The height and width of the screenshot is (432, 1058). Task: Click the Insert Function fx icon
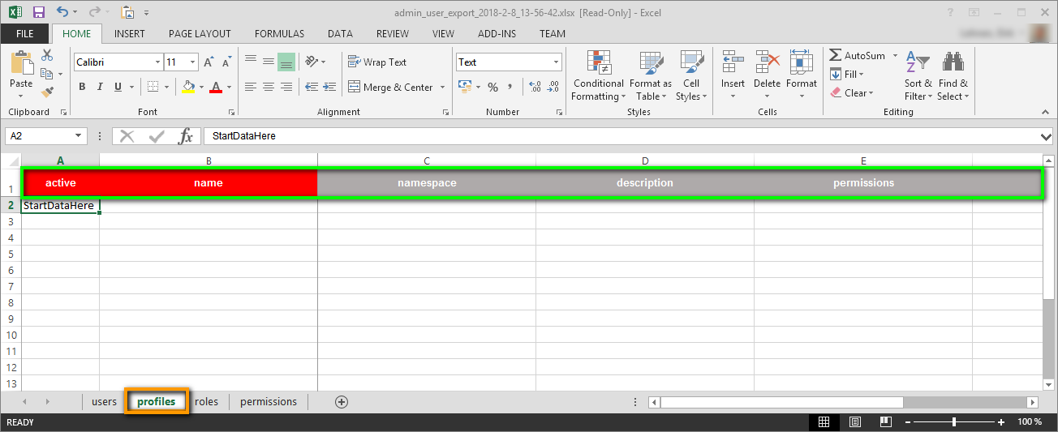pyautogui.click(x=186, y=136)
